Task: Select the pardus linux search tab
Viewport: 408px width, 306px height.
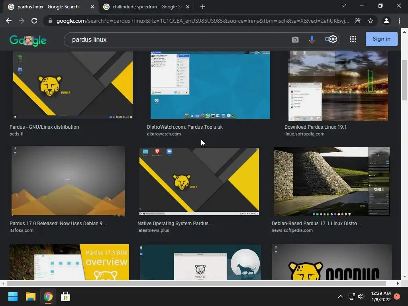Action: click(48, 7)
